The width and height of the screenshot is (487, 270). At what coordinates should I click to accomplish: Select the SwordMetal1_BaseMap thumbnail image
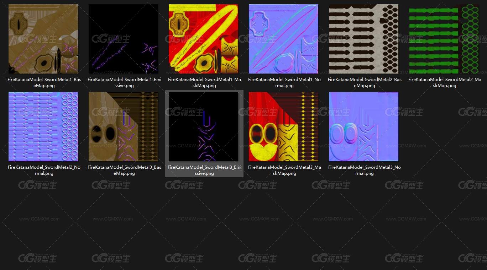click(x=43, y=39)
